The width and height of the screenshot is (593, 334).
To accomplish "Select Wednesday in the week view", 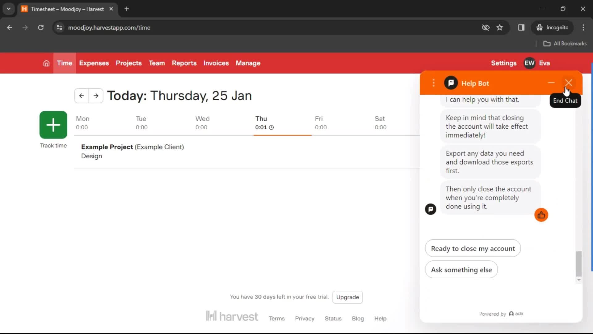I will tap(223, 123).
